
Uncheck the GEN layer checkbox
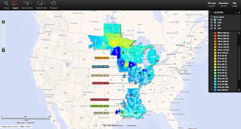[211, 22]
